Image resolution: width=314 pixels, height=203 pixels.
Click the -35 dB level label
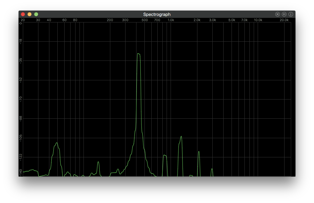[x=21, y=61]
